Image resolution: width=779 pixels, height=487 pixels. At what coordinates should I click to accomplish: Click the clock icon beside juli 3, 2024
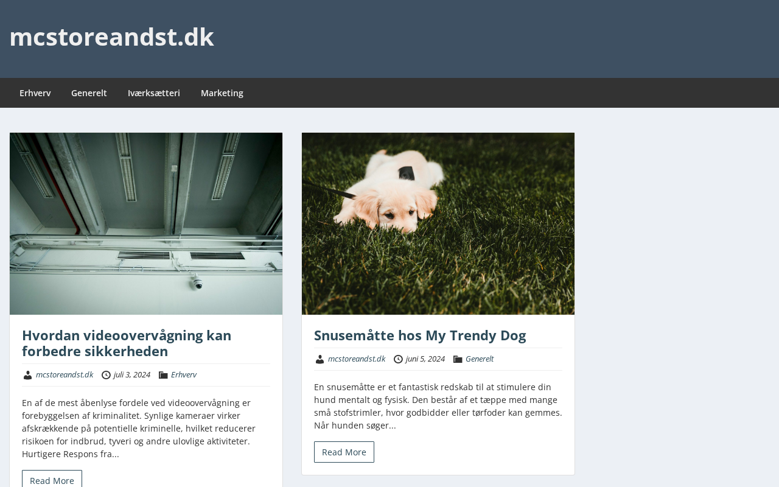click(x=106, y=375)
